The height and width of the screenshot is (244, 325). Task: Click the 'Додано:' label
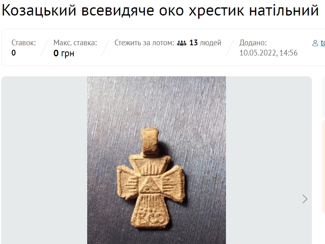click(253, 43)
